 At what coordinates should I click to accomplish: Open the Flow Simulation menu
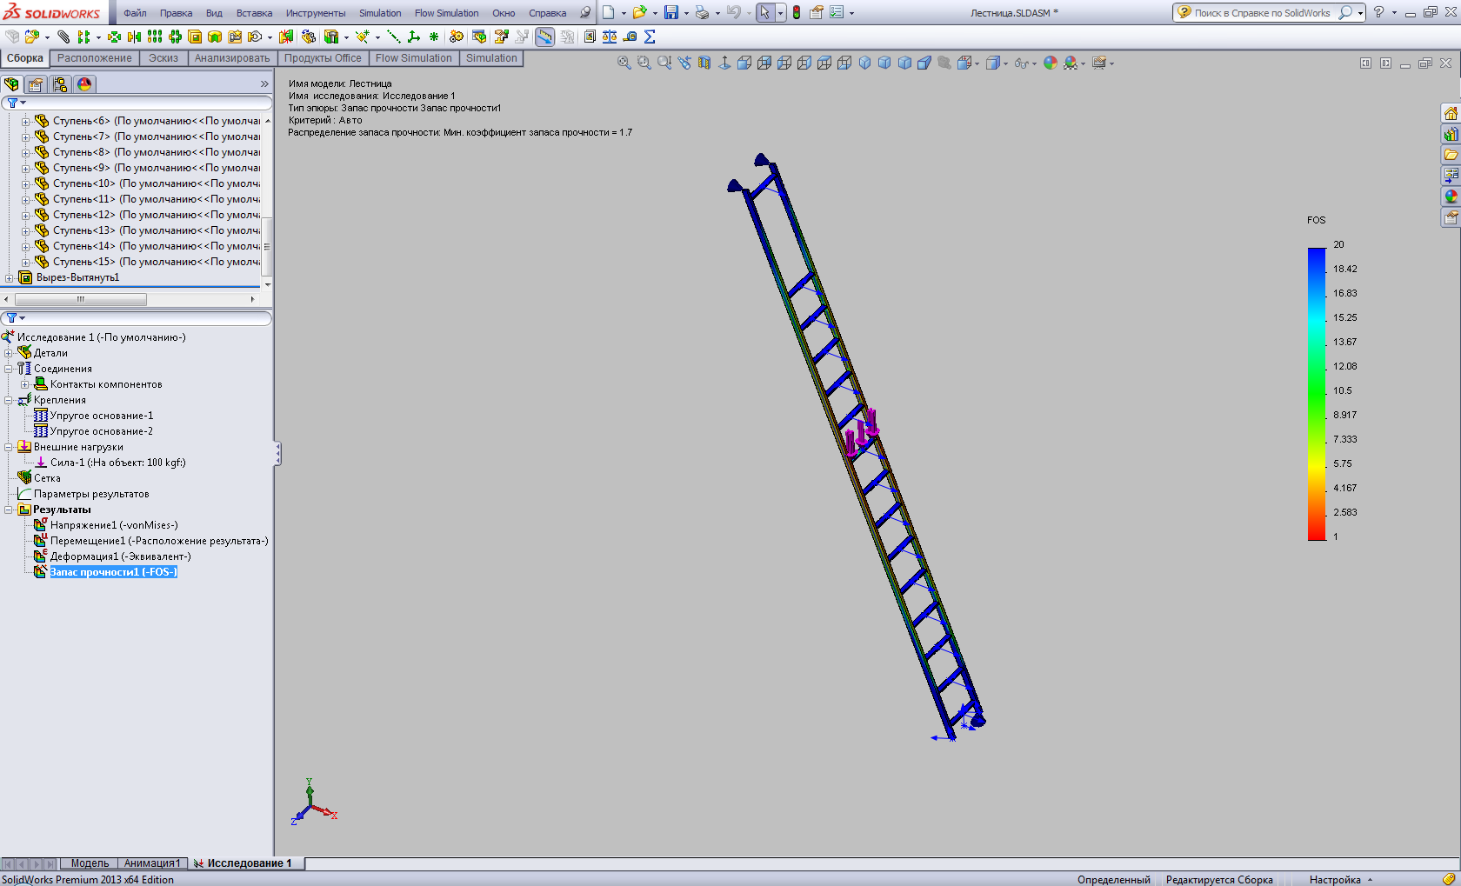pos(446,13)
